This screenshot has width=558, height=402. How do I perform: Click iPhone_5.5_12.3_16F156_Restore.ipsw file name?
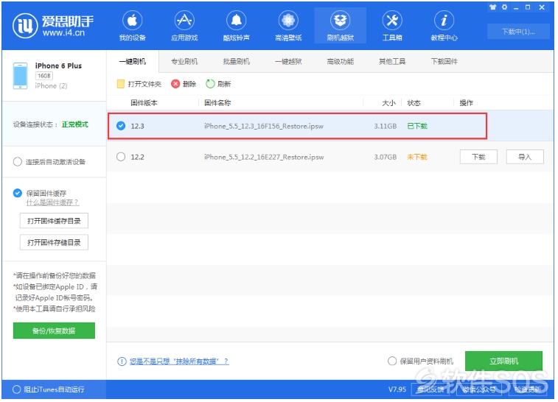click(x=264, y=126)
